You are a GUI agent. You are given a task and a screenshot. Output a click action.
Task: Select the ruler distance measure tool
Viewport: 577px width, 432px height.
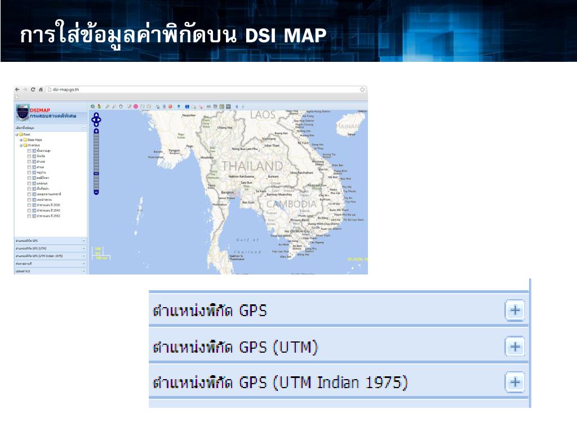pos(208,106)
